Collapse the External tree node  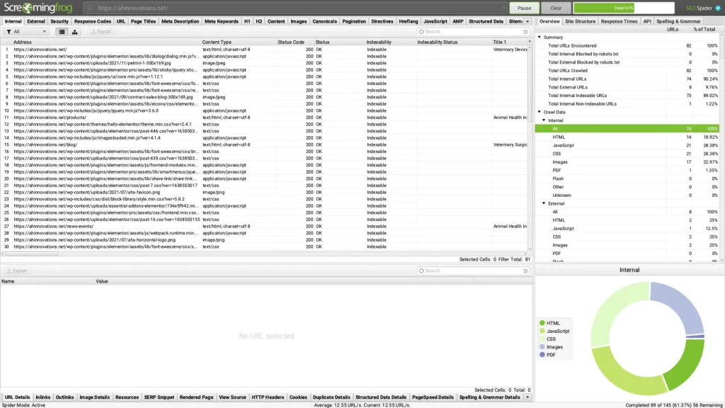coord(544,203)
